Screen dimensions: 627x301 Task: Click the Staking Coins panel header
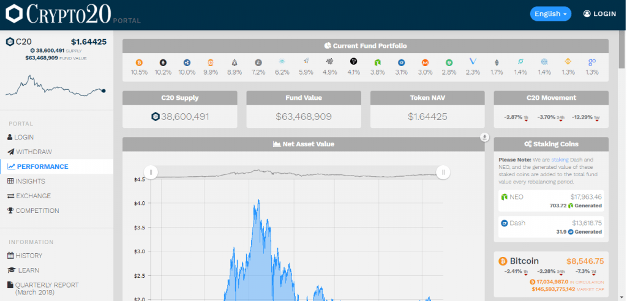click(x=551, y=144)
